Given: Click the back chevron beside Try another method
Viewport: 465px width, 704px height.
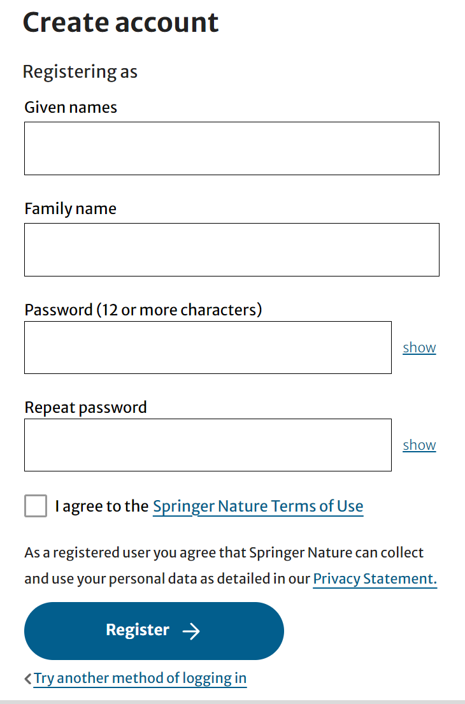Looking at the screenshot, I should tap(27, 679).
